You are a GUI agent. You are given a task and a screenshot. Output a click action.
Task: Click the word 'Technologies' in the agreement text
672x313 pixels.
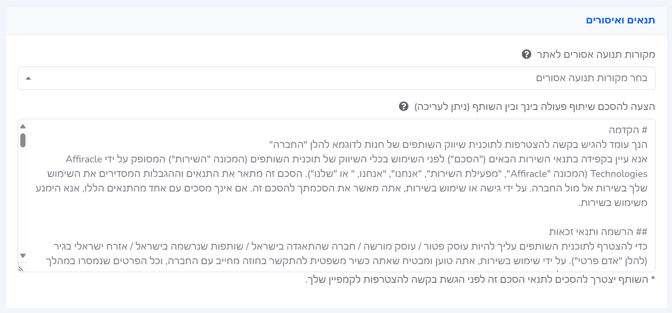[x=619, y=174]
